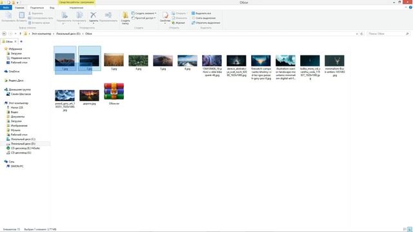
Task: Switch to the Share (Поделиться) ribbon tab
Action: [37, 8]
